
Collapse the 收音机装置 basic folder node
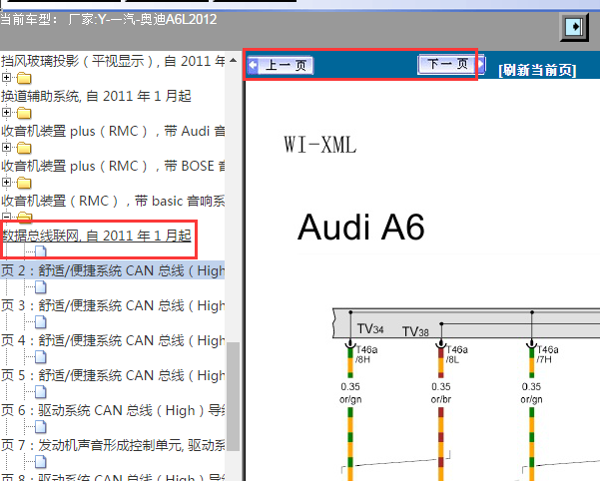coord(6,217)
